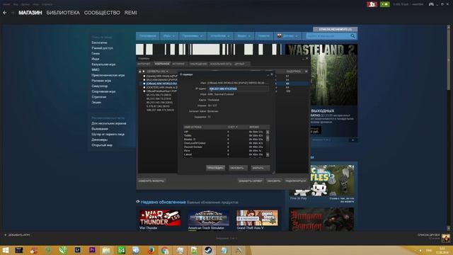The width and height of the screenshot is (453, 255).
Task: Select Симулятор genre in sidebar
Action: point(99,86)
